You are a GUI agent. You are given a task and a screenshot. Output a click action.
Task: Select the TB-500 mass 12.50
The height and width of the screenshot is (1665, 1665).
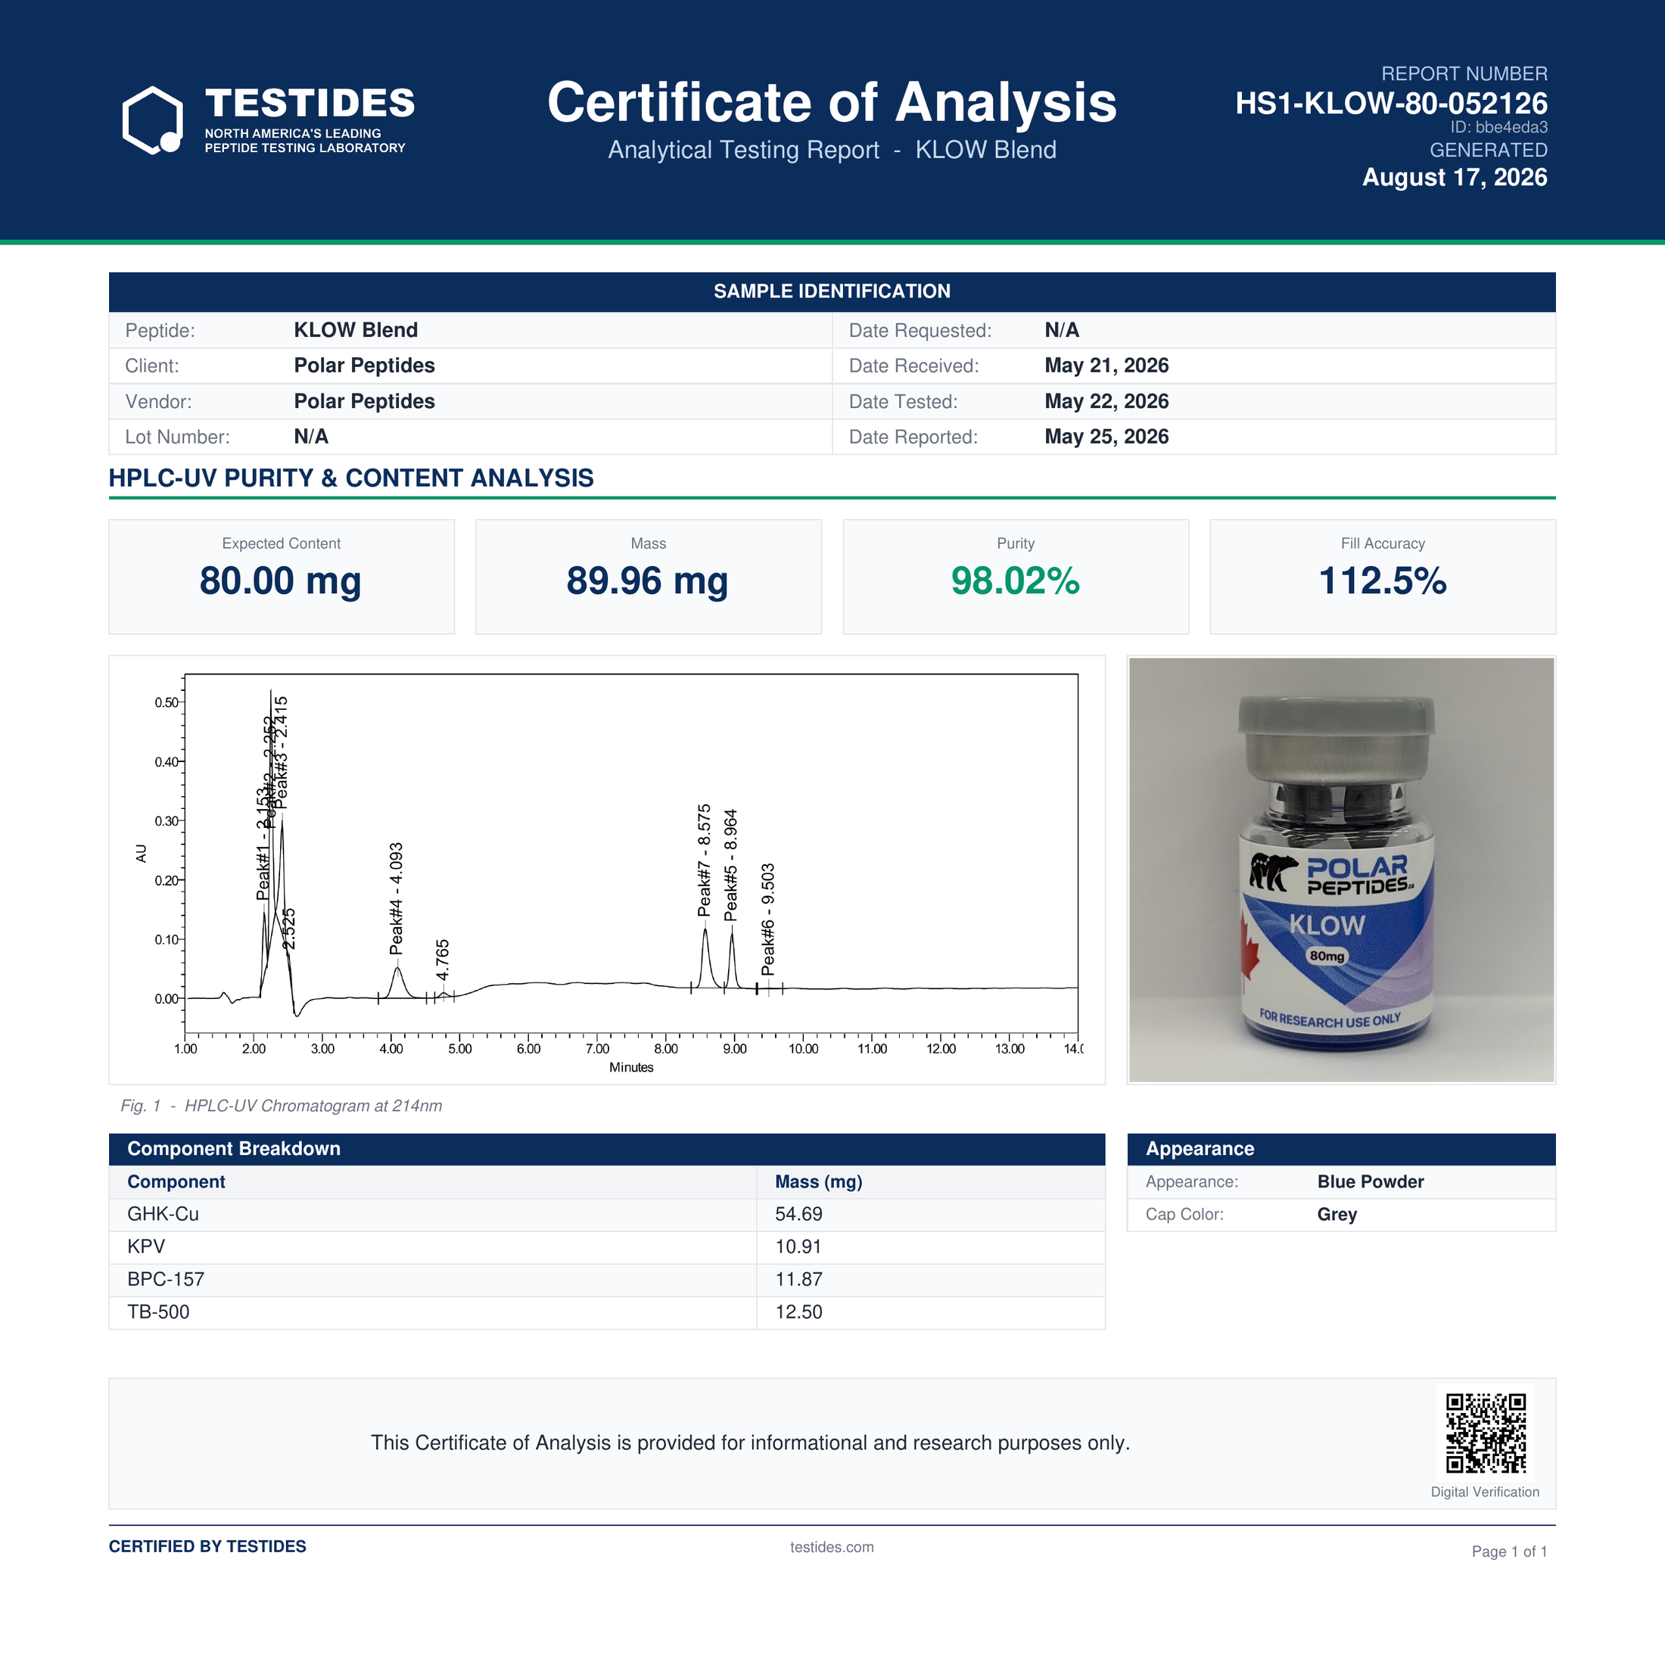point(799,1312)
